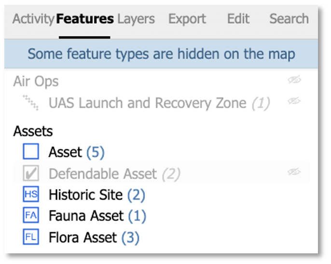Open the Search tab
This screenshot has height=264, width=331.
point(289,19)
